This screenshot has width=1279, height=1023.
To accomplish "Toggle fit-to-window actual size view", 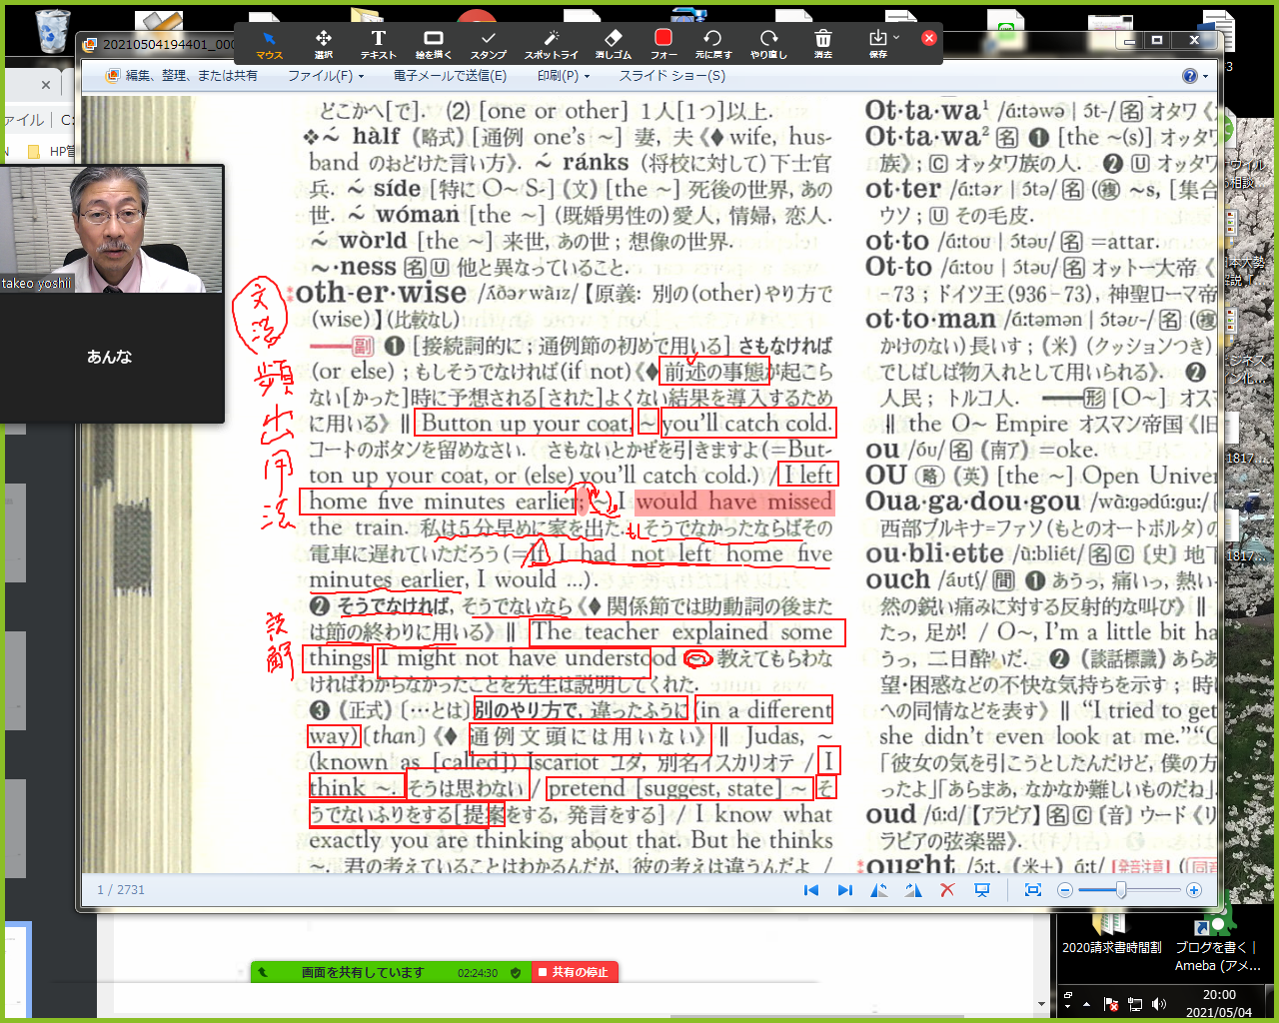I will [1033, 890].
